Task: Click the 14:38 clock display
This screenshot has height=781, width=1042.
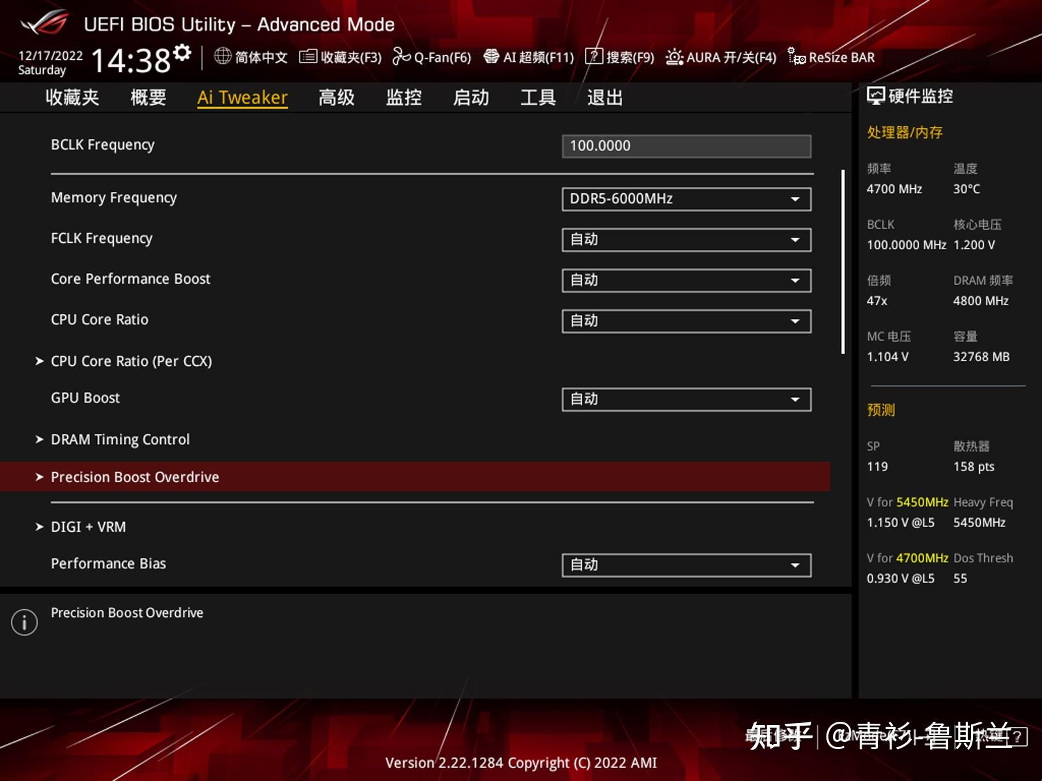Action: click(x=131, y=61)
